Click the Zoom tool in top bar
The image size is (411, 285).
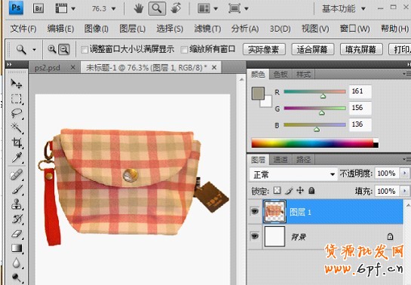(157, 8)
